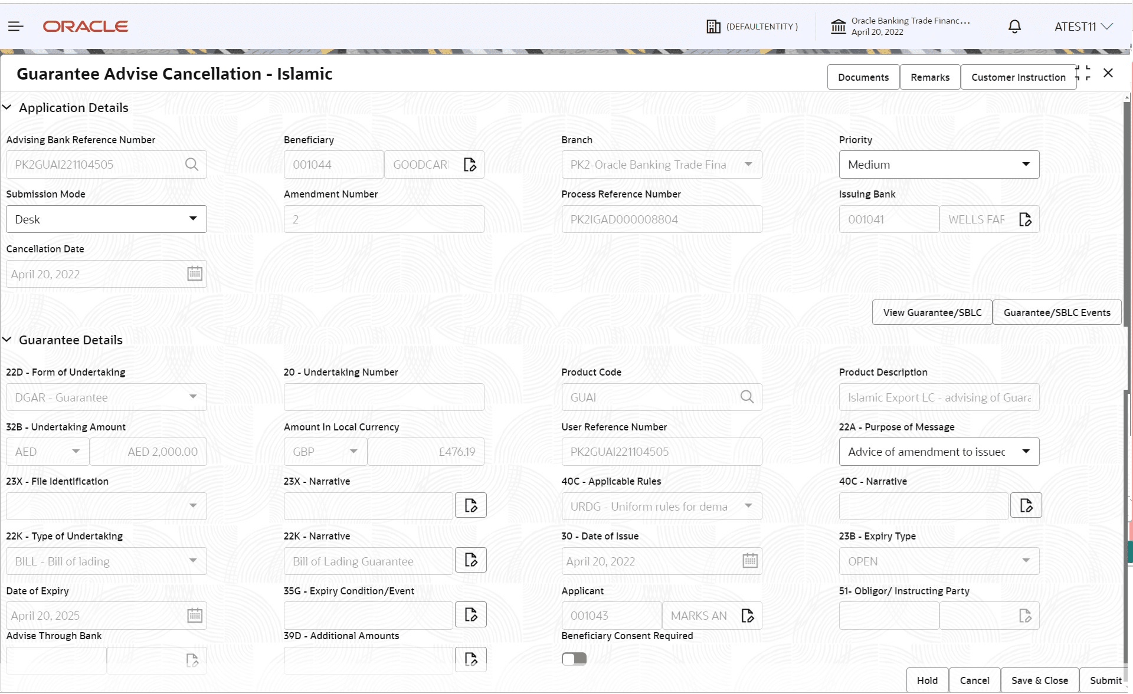
Task: Click the Product Code search magnifier
Action: point(747,397)
